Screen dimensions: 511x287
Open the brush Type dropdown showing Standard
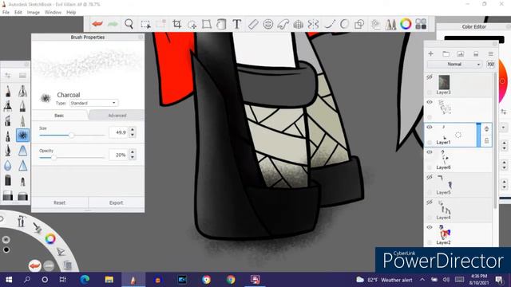point(94,103)
